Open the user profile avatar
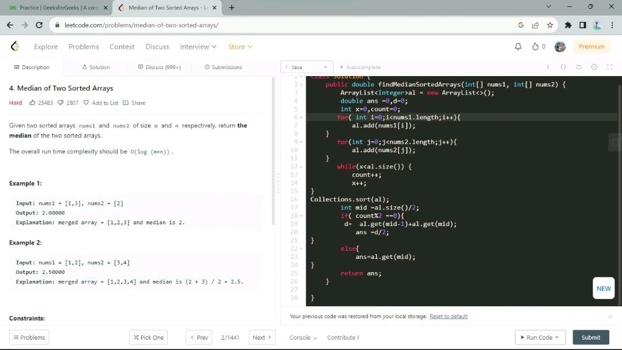622x350 pixels. click(x=560, y=47)
